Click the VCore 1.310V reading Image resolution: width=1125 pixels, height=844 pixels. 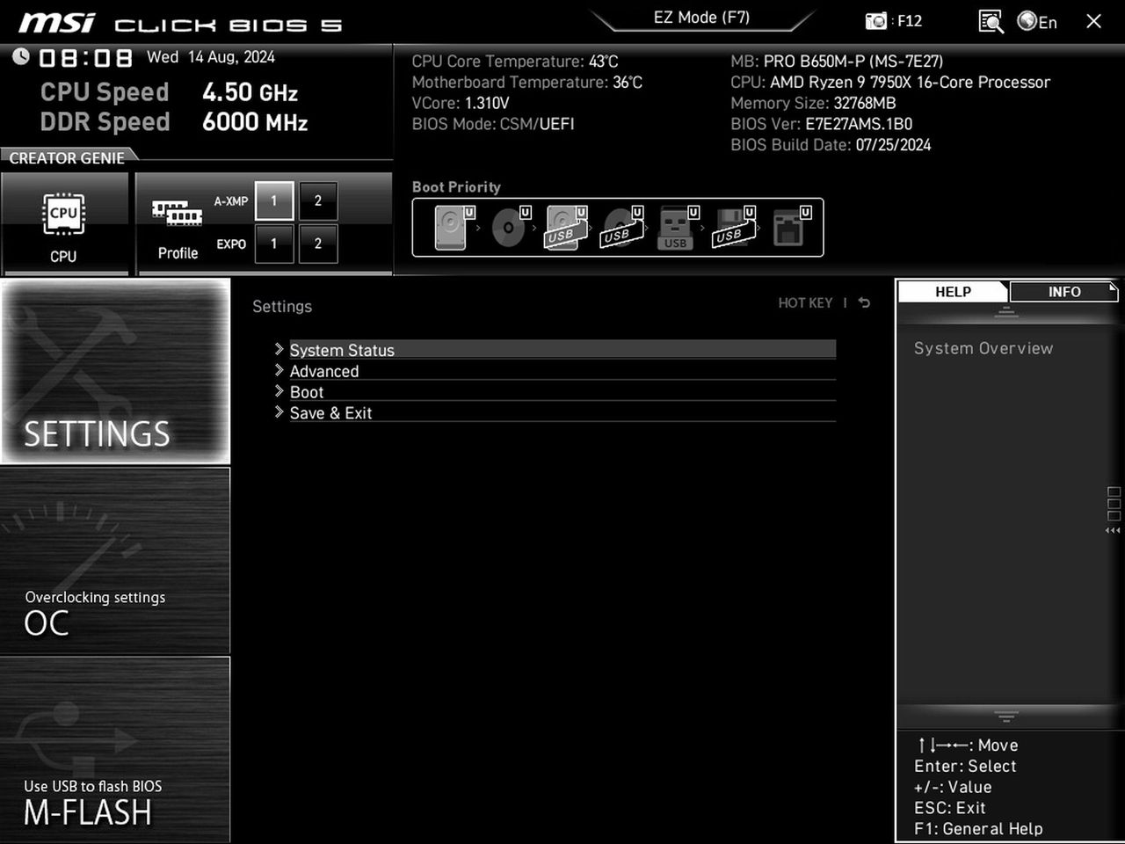click(461, 103)
